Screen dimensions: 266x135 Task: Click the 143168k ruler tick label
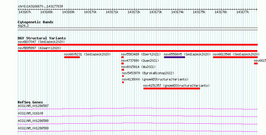click(47, 12)
